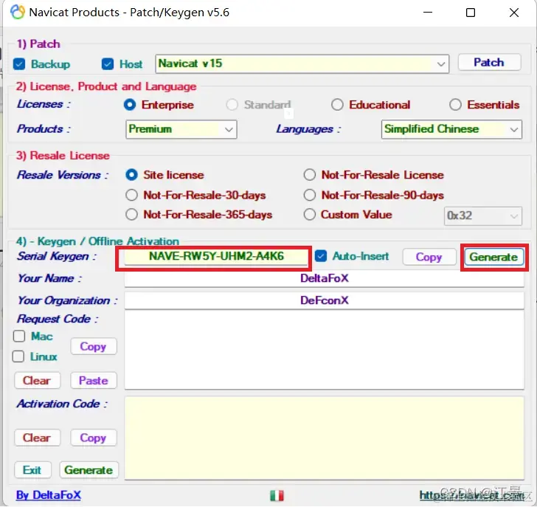Image resolution: width=537 pixels, height=507 pixels.
Task: Open the Languages Simplified Chinese dropdown
Action: pyautogui.click(x=451, y=129)
